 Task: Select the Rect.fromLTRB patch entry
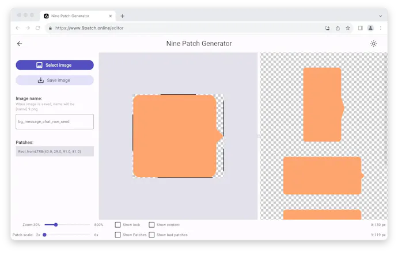point(55,151)
